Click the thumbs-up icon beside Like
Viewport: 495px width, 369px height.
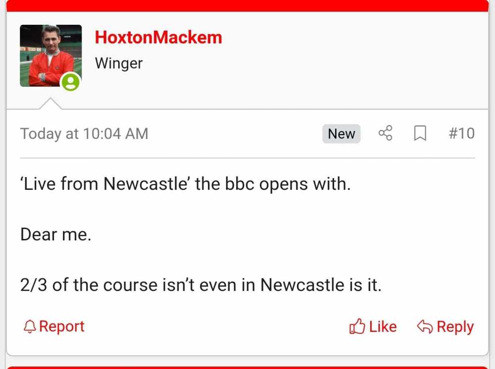[356, 326]
